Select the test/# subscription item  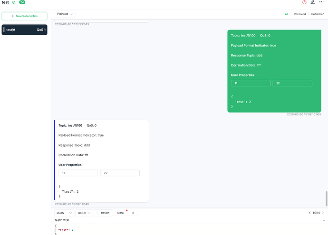(24, 30)
